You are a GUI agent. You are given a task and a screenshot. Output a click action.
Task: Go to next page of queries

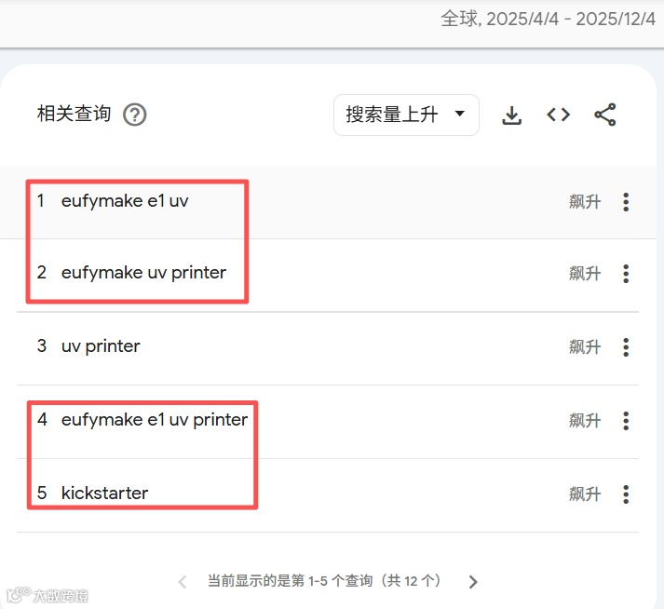(473, 582)
